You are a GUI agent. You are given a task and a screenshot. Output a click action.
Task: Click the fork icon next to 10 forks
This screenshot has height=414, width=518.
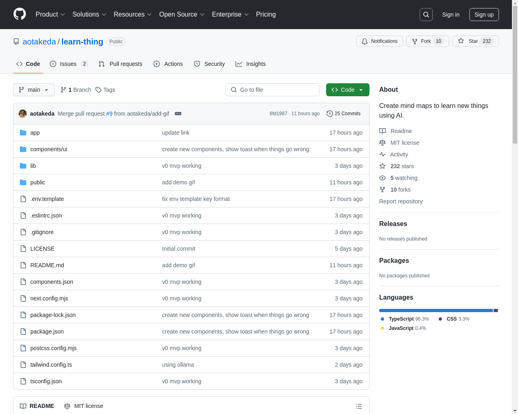pyautogui.click(x=382, y=190)
